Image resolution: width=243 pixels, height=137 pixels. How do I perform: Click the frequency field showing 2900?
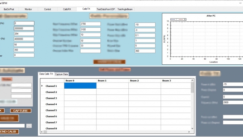pos(233,102)
